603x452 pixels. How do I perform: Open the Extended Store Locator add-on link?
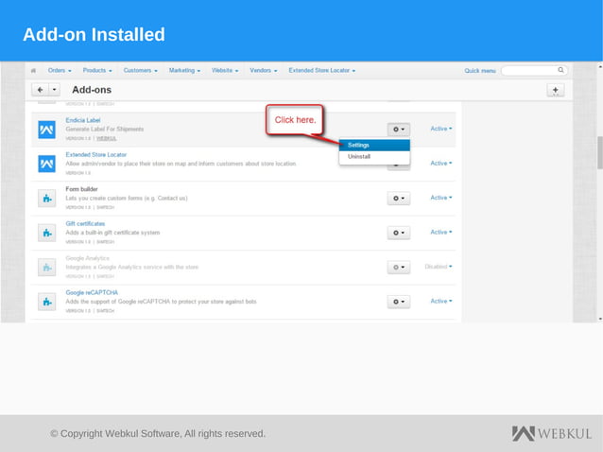(95, 155)
